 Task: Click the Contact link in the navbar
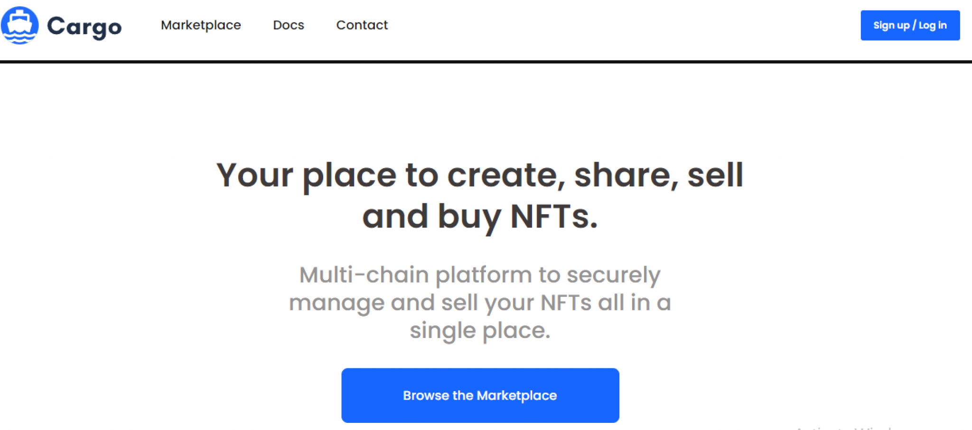(362, 25)
